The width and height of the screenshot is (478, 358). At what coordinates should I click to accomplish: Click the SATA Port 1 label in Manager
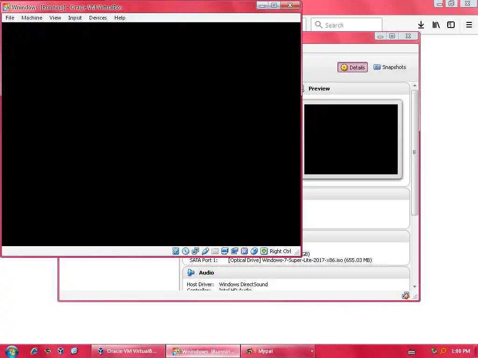coord(204,260)
